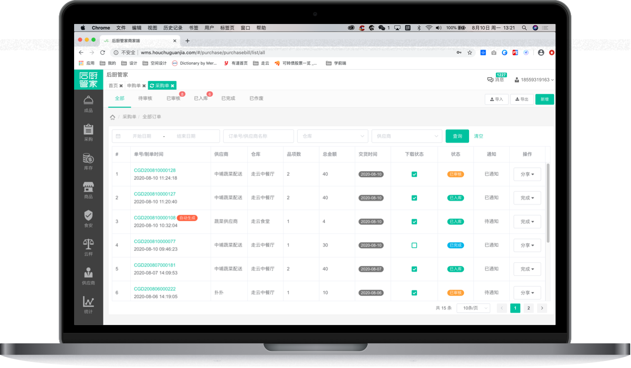Open order link CGD200806000222
This screenshot has width=631, height=368.
coord(154,289)
